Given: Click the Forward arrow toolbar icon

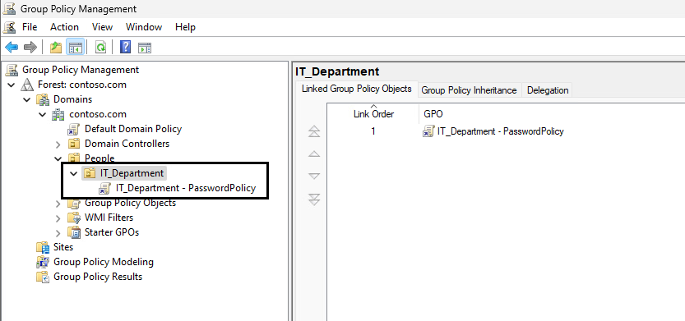Looking at the screenshot, I should 30,47.
